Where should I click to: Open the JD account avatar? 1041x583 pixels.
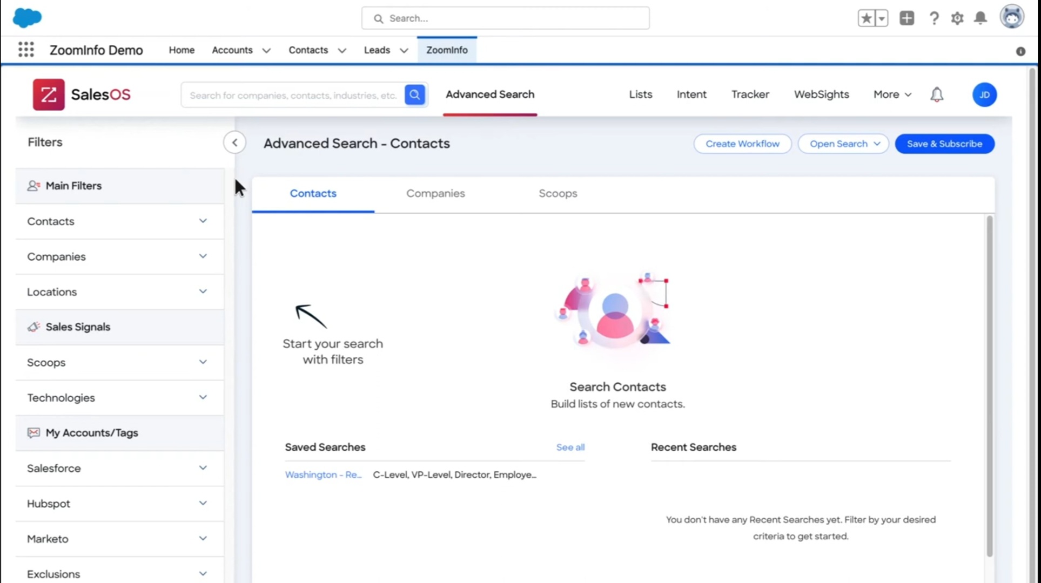tap(984, 94)
